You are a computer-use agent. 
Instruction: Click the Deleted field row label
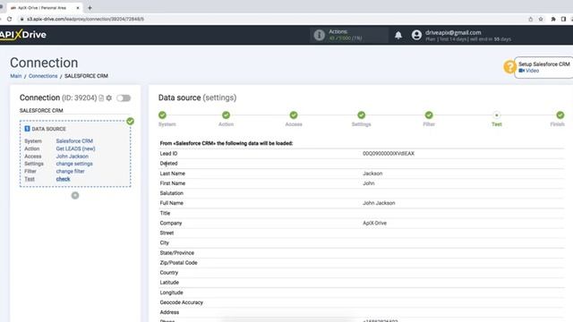(168, 164)
